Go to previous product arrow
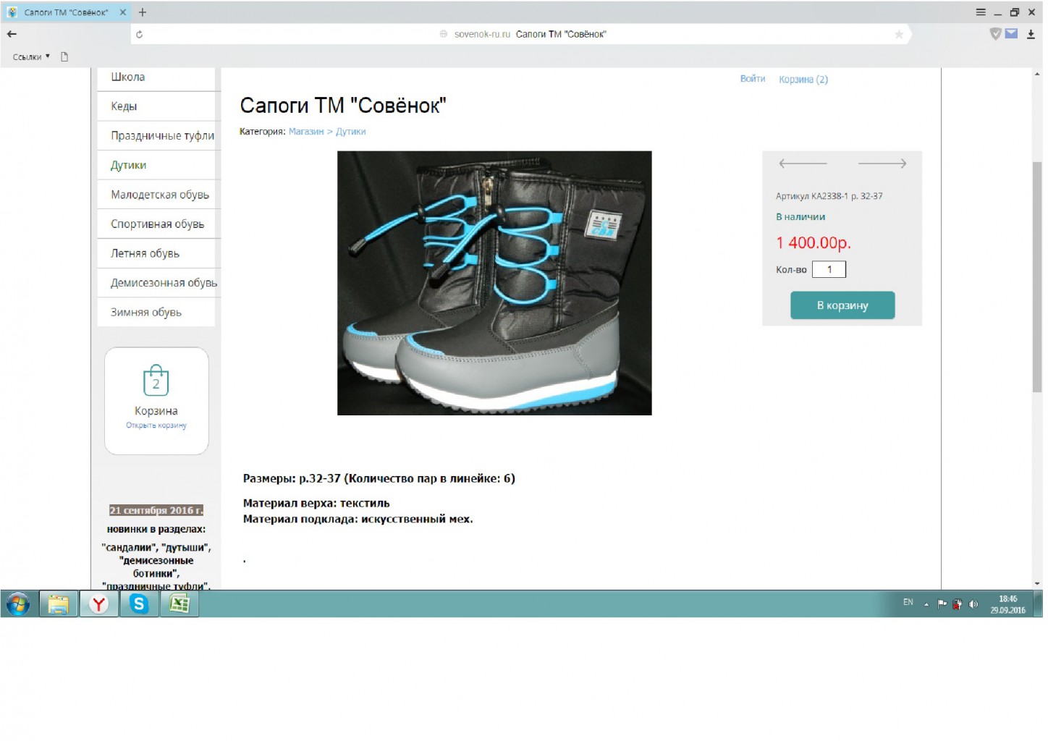1048x741 pixels. coord(802,164)
